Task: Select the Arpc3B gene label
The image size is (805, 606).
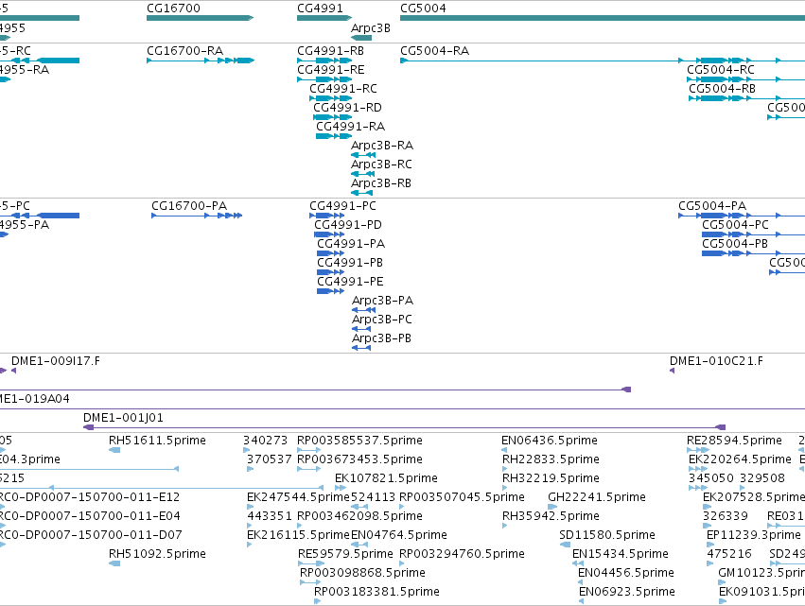Action: pyautogui.click(x=371, y=28)
